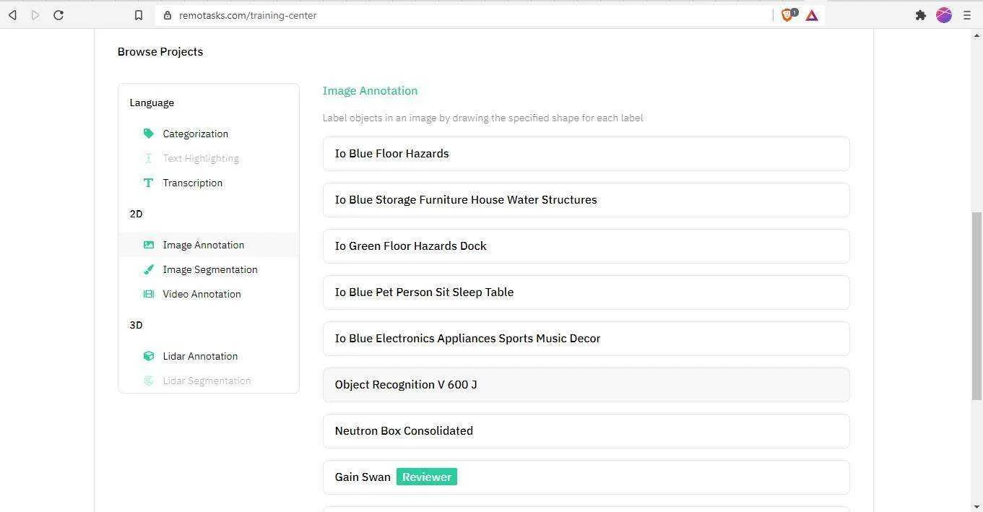Open the browser hamburger menu
The width and height of the screenshot is (983, 512).
(967, 15)
